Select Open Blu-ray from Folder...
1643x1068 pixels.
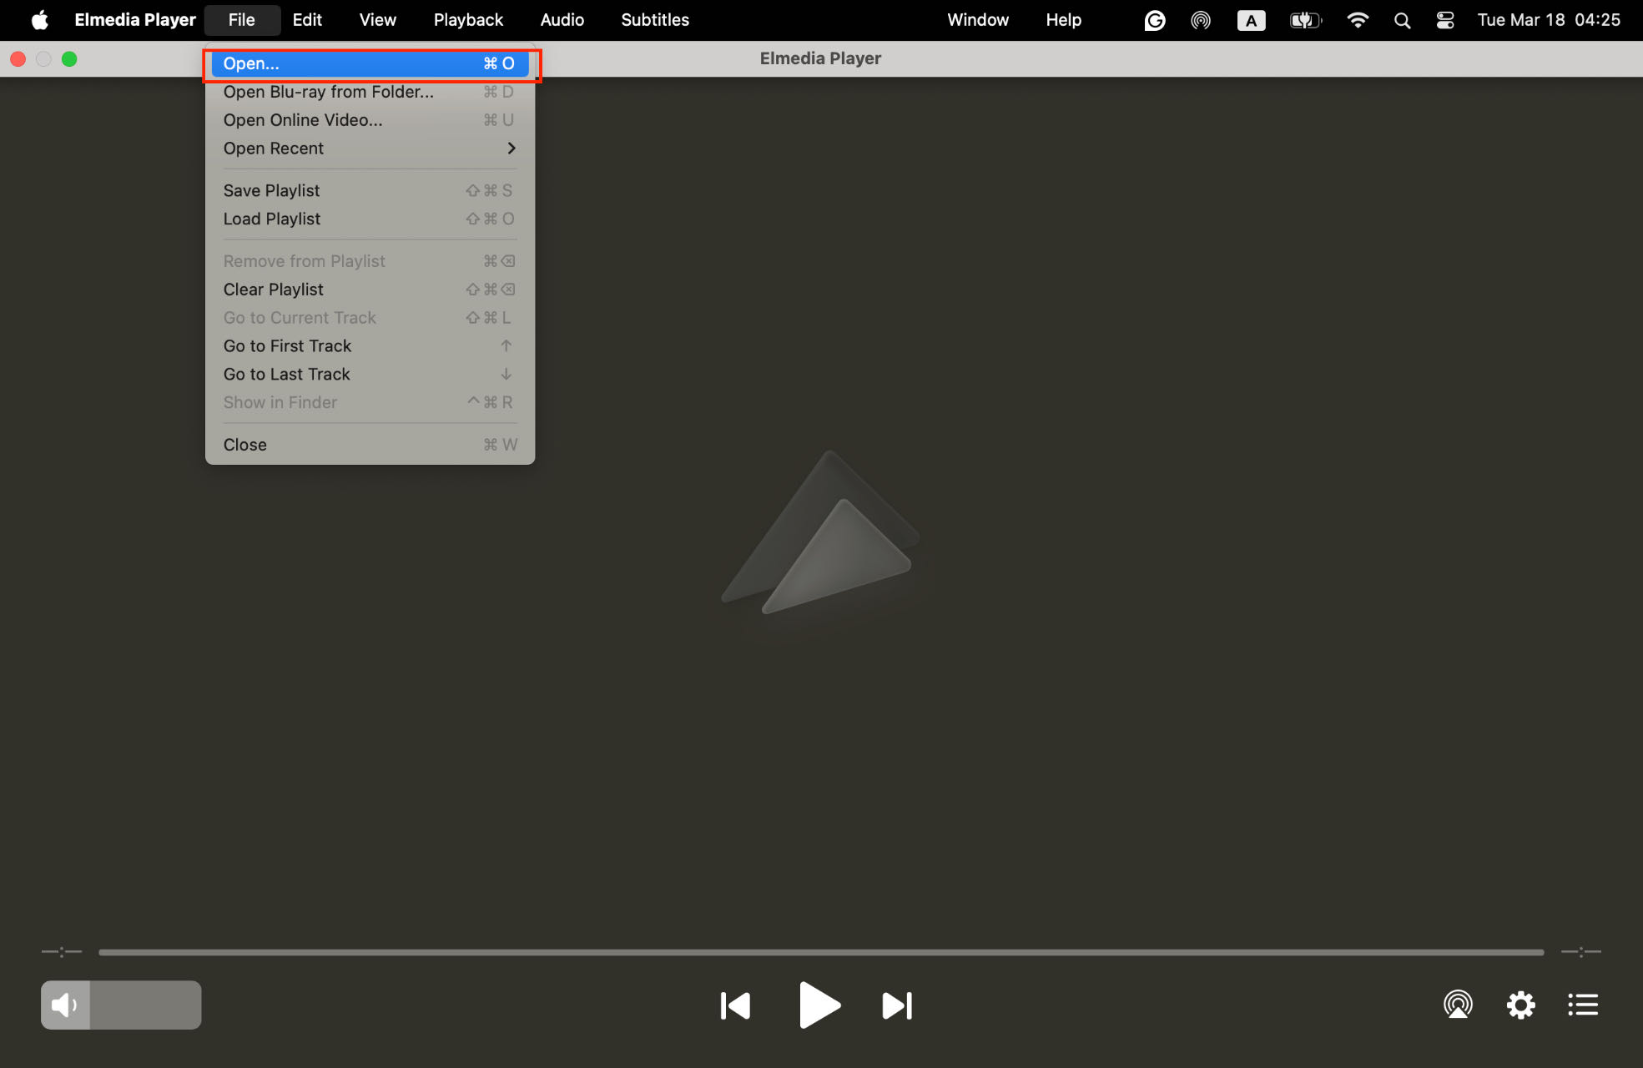pos(370,92)
